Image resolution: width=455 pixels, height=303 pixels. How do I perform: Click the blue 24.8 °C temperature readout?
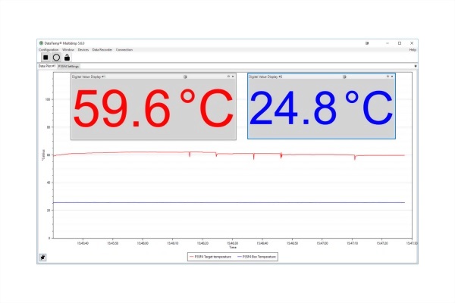321,108
